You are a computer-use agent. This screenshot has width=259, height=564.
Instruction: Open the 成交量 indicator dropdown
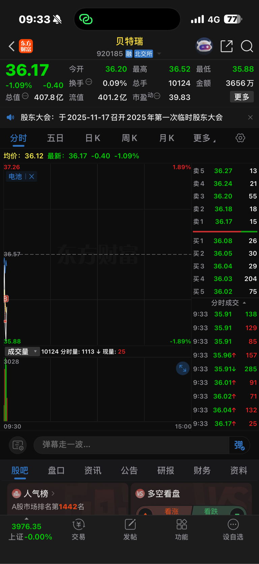click(x=22, y=352)
